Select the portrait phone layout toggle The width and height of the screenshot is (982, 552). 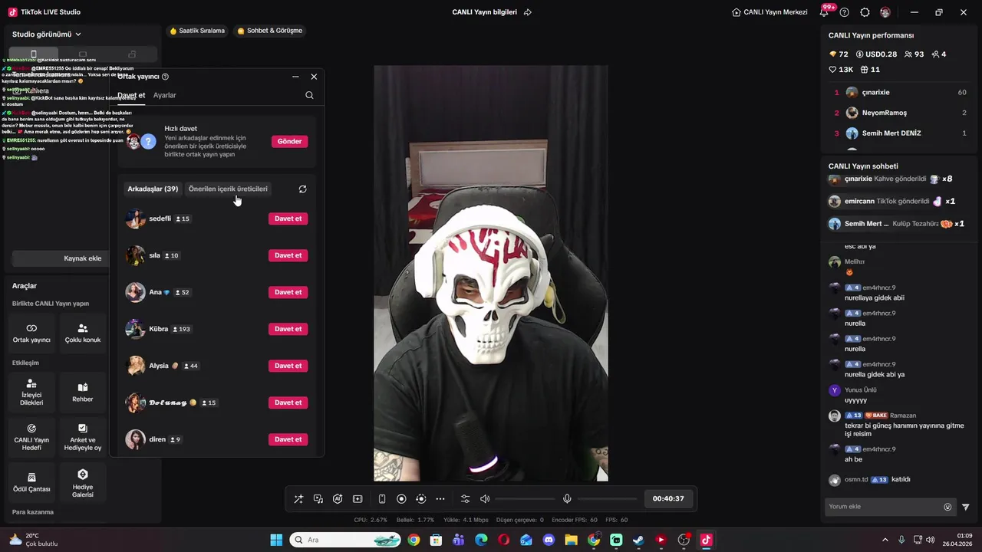click(x=33, y=54)
